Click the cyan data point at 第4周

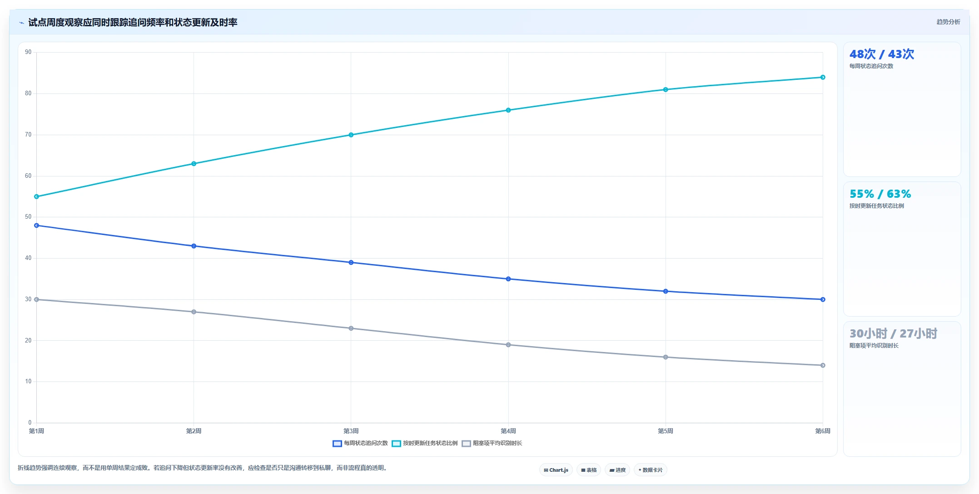(x=508, y=110)
